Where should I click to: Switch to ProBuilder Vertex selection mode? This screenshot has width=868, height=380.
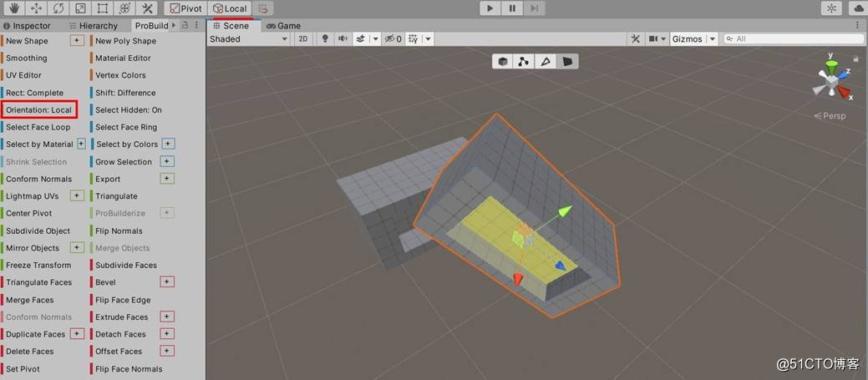pos(524,62)
